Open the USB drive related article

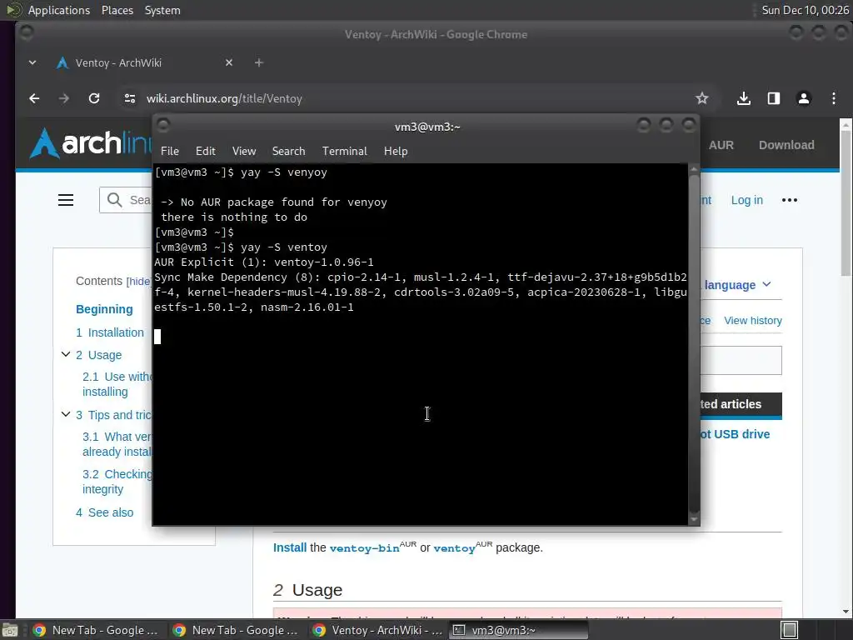click(735, 434)
